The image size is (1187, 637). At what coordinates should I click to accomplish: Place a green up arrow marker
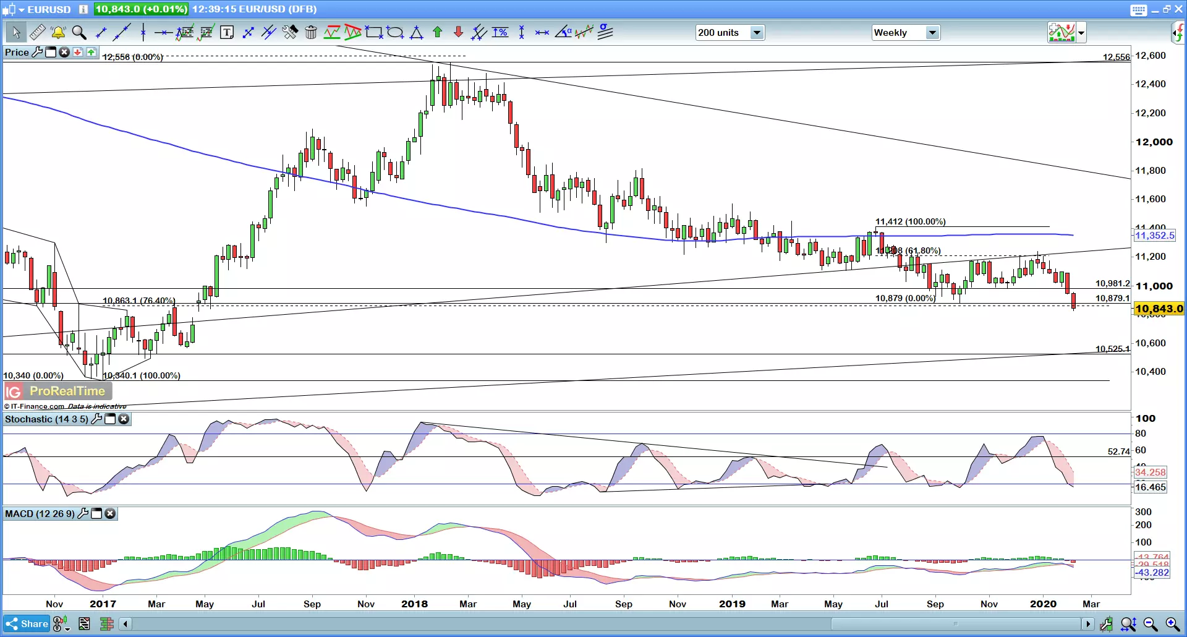(x=438, y=32)
